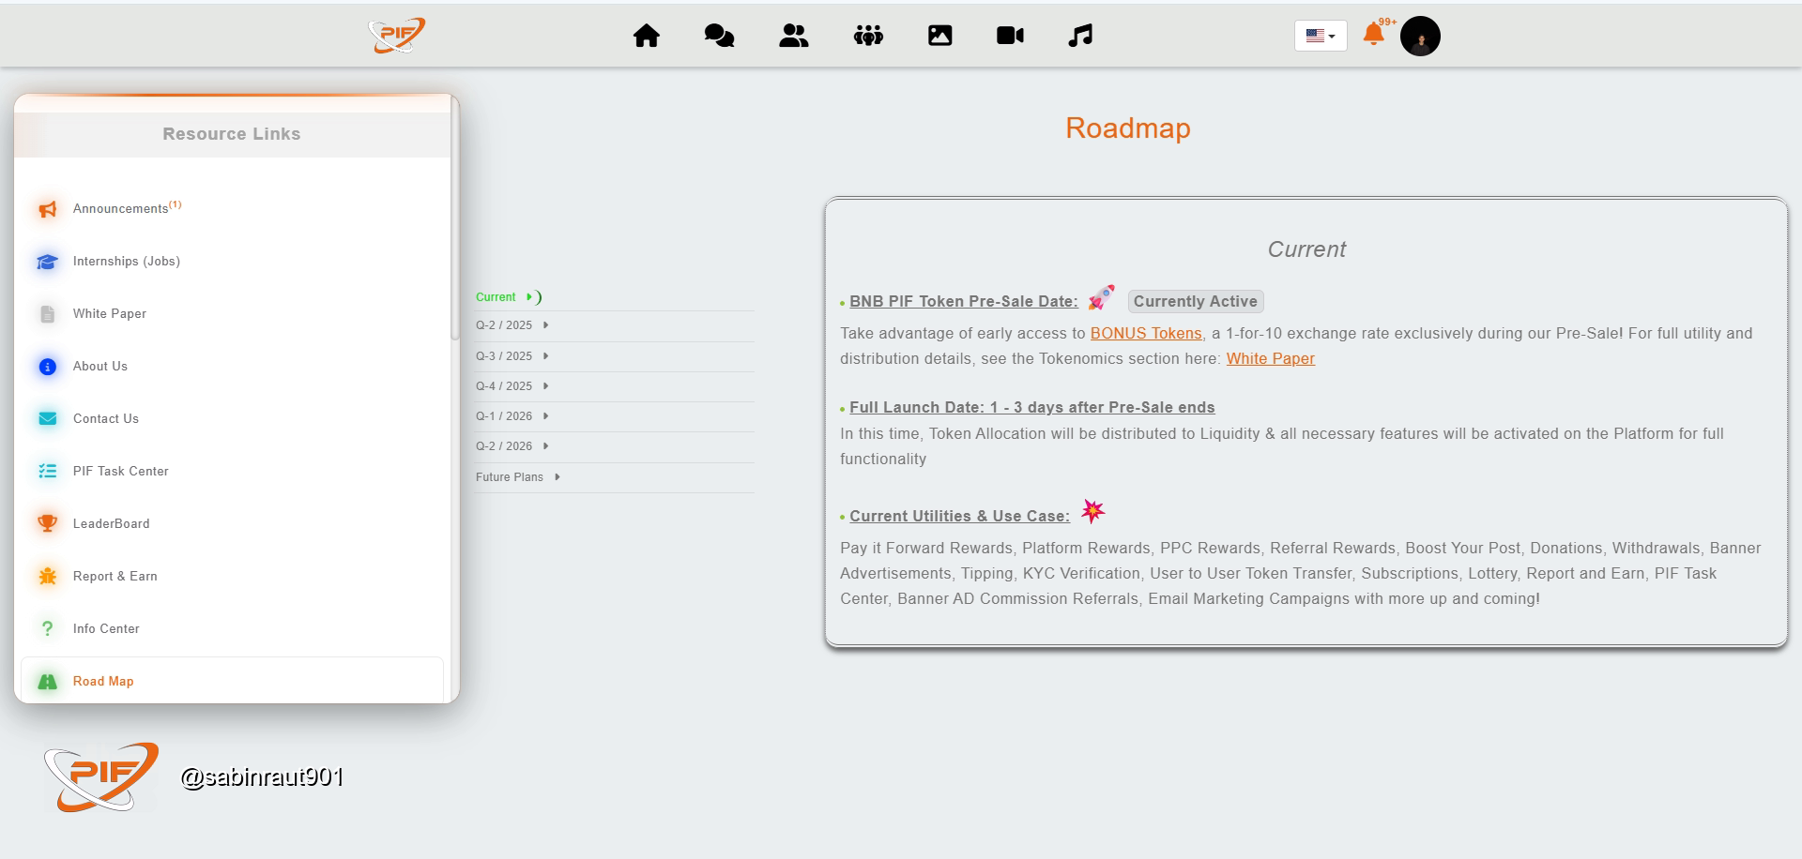Image resolution: width=1802 pixels, height=859 pixels.
Task: Expand the Q-4 / 2025 roadmap section
Action: [615, 386]
